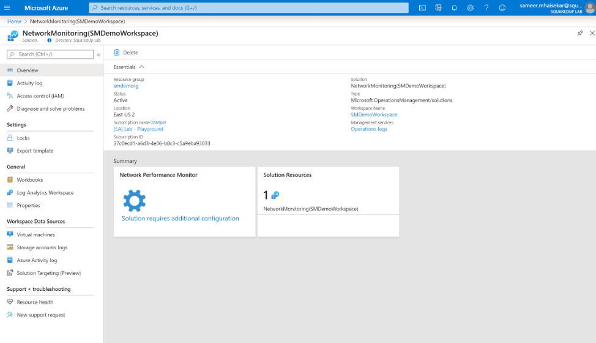
Task: Open the Cloud Shell icon
Action: tap(422, 8)
